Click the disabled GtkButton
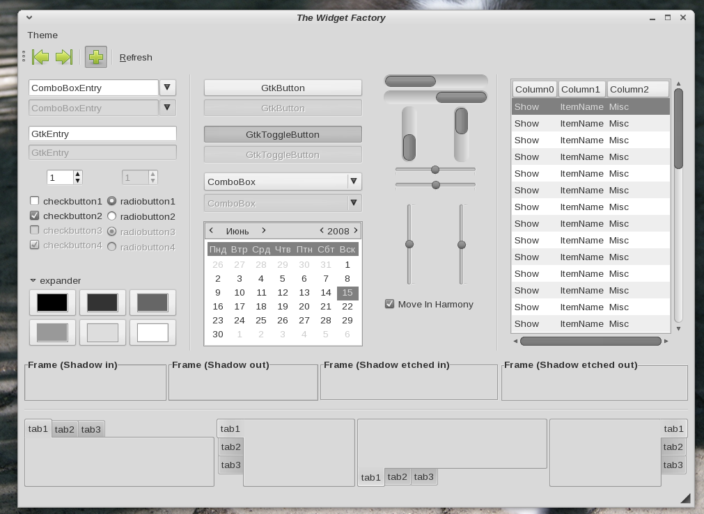 283,108
